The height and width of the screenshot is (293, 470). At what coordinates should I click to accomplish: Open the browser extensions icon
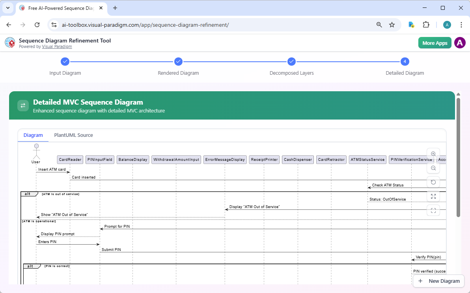pyautogui.click(x=426, y=24)
